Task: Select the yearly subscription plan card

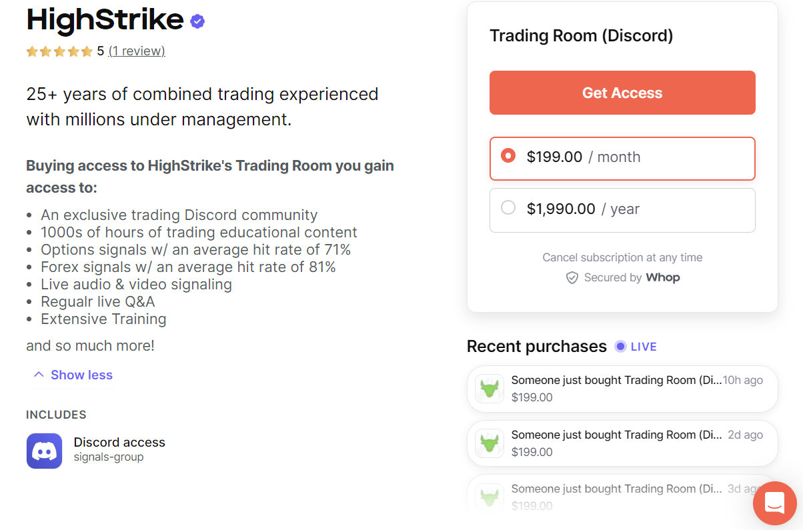Action: pyautogui.click(x=622, y=210)
